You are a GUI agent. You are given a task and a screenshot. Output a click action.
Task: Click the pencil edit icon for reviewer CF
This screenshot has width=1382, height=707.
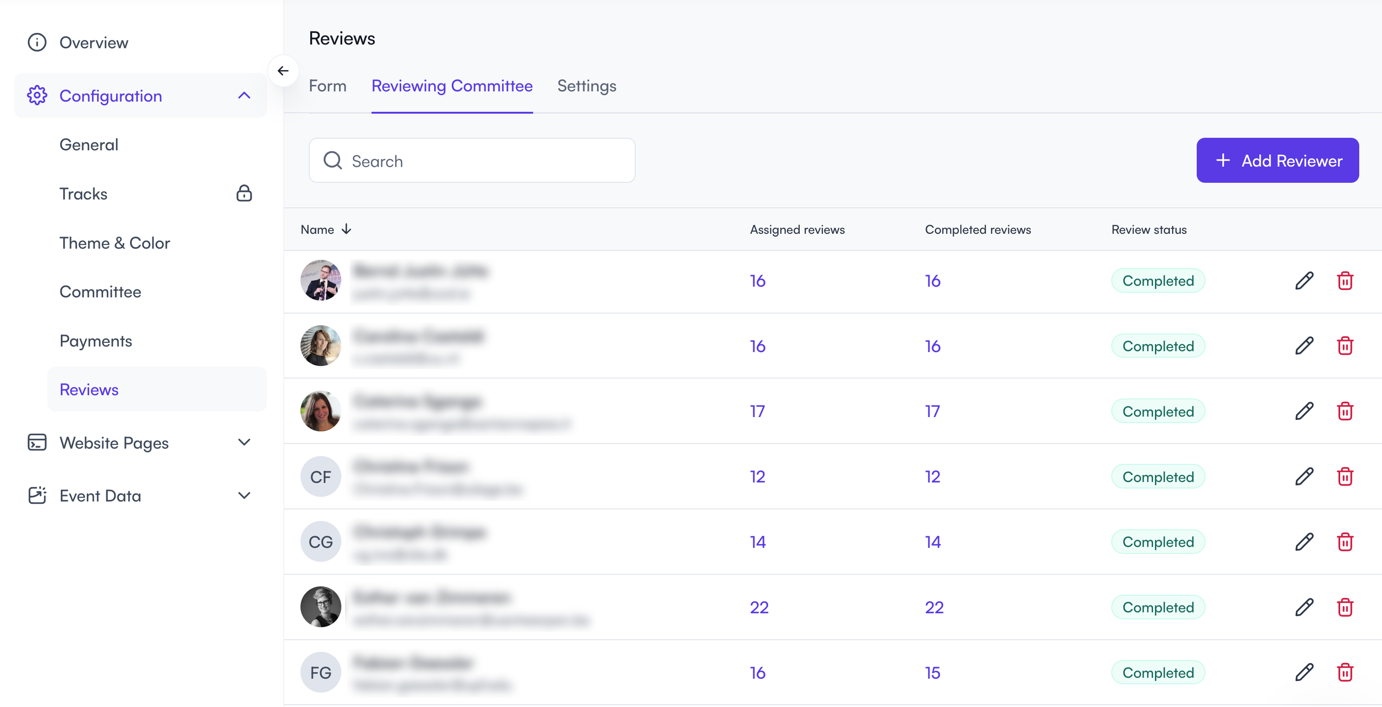(x=1304, y=476)
